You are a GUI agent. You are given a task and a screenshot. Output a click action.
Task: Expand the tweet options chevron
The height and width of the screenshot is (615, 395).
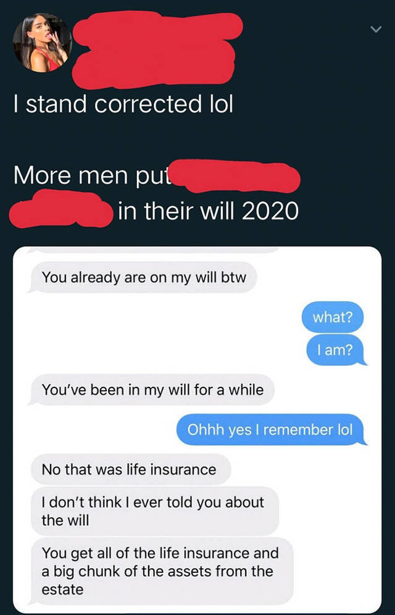[x=376, y=29]
